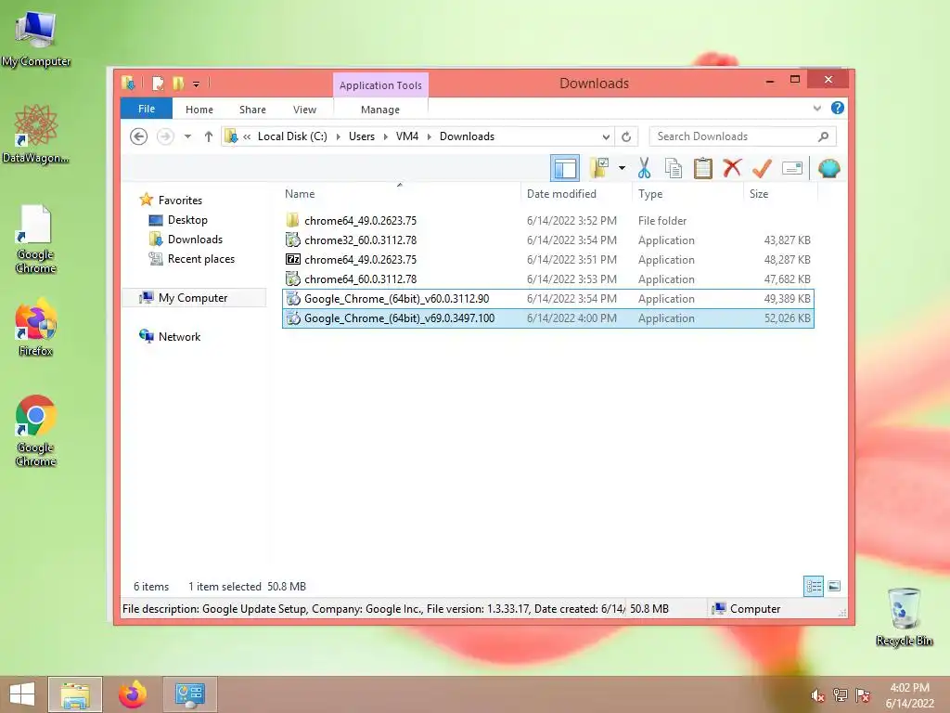Screen dimensions: 950x713
Task: Open Firefox from the taskbar
Action: (x=133, y=694)
